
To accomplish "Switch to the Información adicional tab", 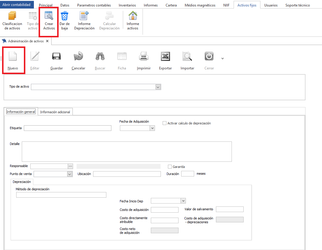I will 55,112.
